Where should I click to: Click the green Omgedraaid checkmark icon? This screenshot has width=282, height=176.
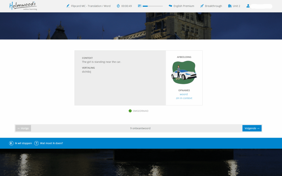pyautogui.click(x=130, y=111)
